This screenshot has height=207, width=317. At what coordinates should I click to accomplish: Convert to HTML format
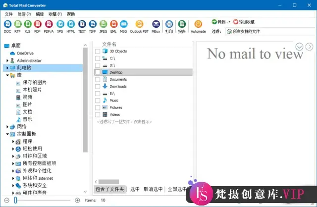pos(71,26)
